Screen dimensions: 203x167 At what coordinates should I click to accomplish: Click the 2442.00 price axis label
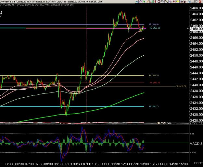pyautogui.click(x=196, y=79)
